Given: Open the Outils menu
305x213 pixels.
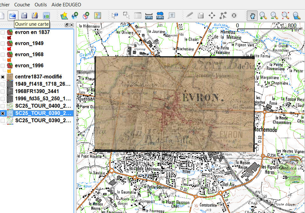Looking at the screenshot, I should 41,4.
